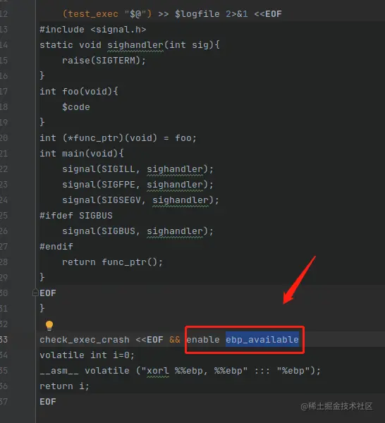Click the 'signal(SIGFPE, sighandler);' line
The image size is (385, 423).
pyautogui.click(x=137, y=185)
